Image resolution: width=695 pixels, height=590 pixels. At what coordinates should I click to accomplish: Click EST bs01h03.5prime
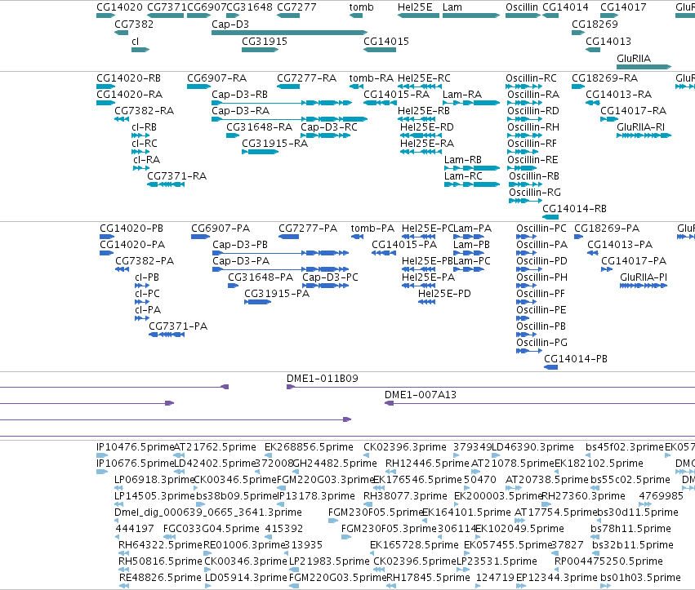pos(606,587)
